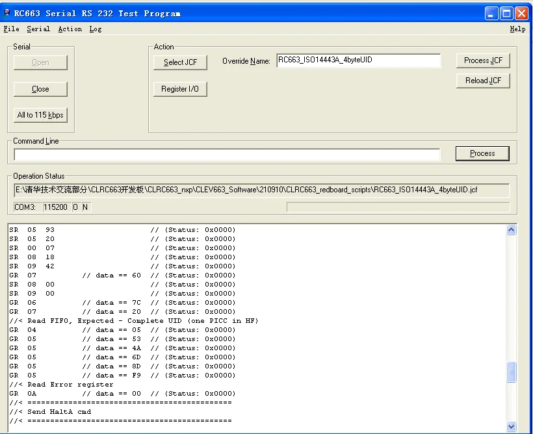Click log line 'GR 04 // data == 05'
Viewport: 533px width, 434px height.
click(x=122, y=330)
